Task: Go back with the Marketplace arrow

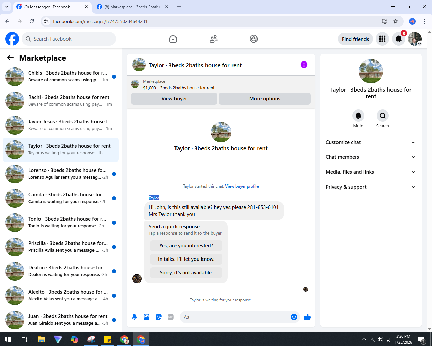Action: click(10, 58)
